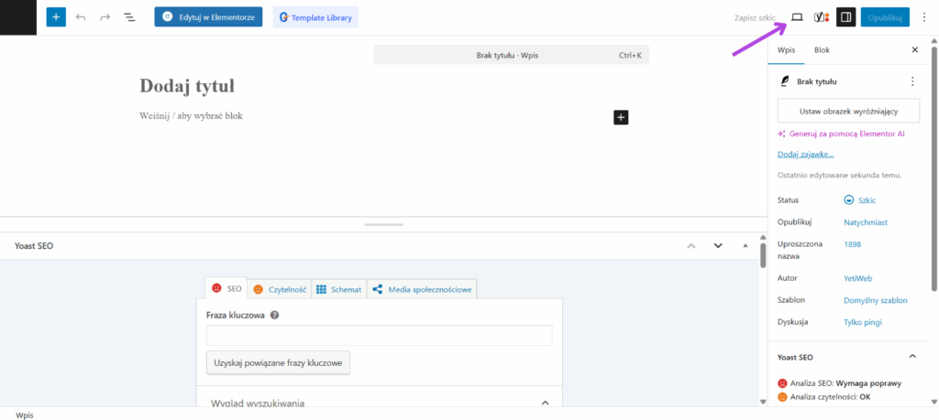This screenshot has width=939, height=420.
Task: Toggle the settings sidebar panel
Action: pyautogui.click(x=846, y=17)
